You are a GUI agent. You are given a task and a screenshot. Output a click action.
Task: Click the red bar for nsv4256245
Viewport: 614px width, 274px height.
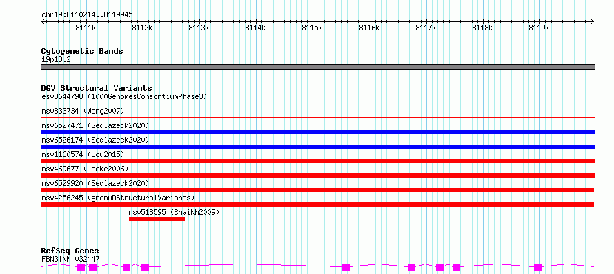click(317, 204)
